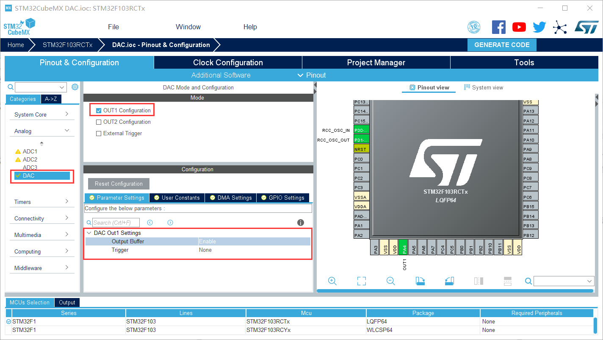Click the vertical flip layout icon
Screen dimensions: 603x340
point(479,281)
